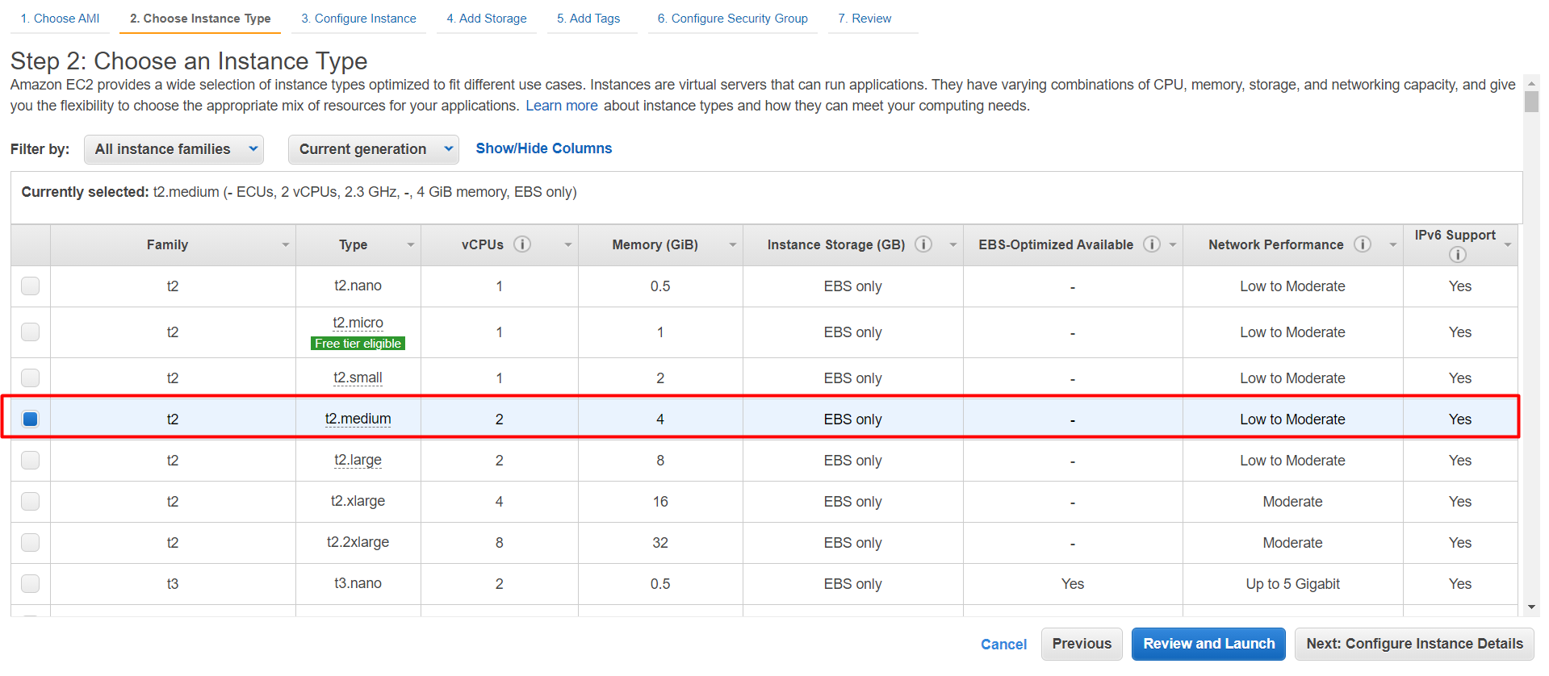
Task: Open the All instance families filter
Action: tap(174, 149)
